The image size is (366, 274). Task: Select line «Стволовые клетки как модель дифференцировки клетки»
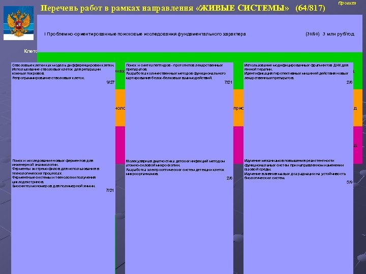point(63,65)
